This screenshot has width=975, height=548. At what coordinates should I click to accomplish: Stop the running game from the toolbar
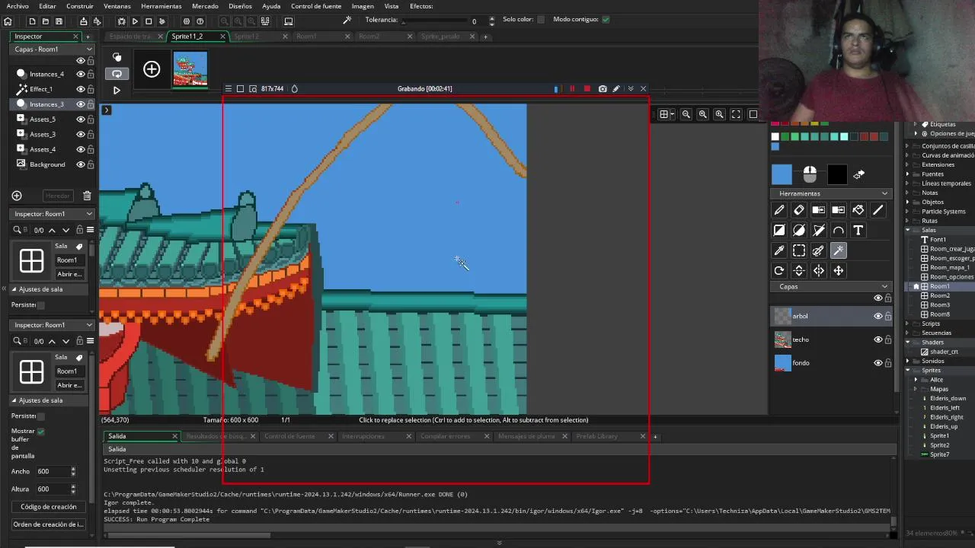149,21
